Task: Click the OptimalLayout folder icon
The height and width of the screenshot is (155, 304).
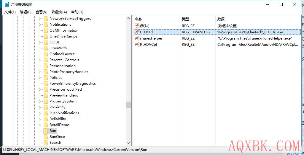Action: coord(46,54)
